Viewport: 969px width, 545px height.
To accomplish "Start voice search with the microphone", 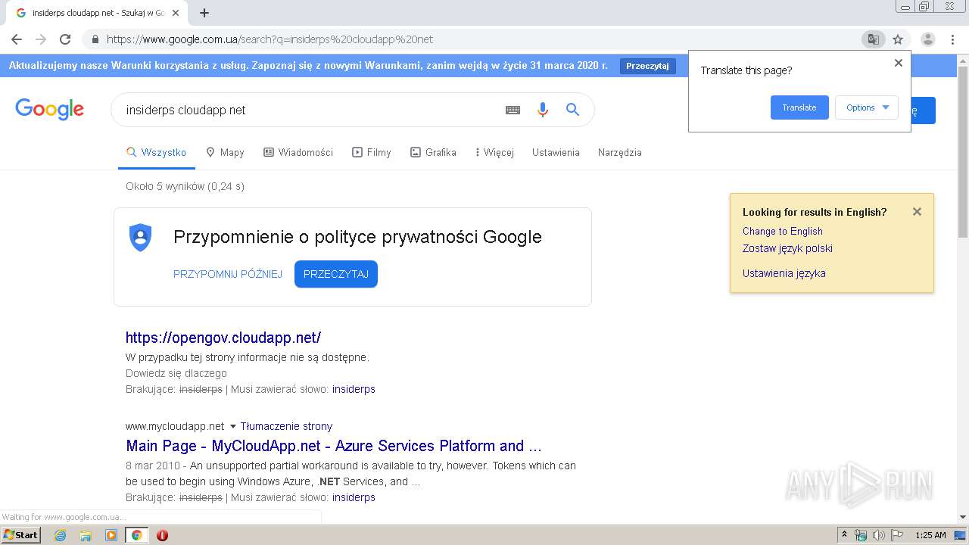I will point(542,110).
